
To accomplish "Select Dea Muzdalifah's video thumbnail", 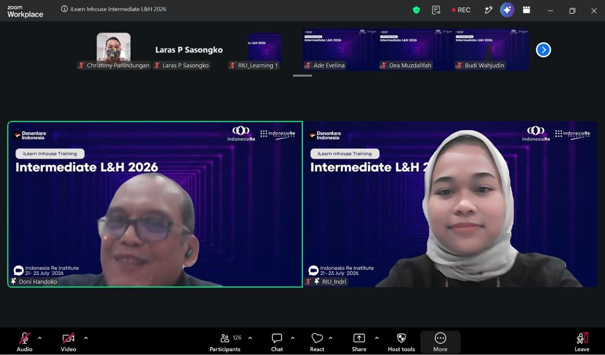I will (x=415, y=50).
